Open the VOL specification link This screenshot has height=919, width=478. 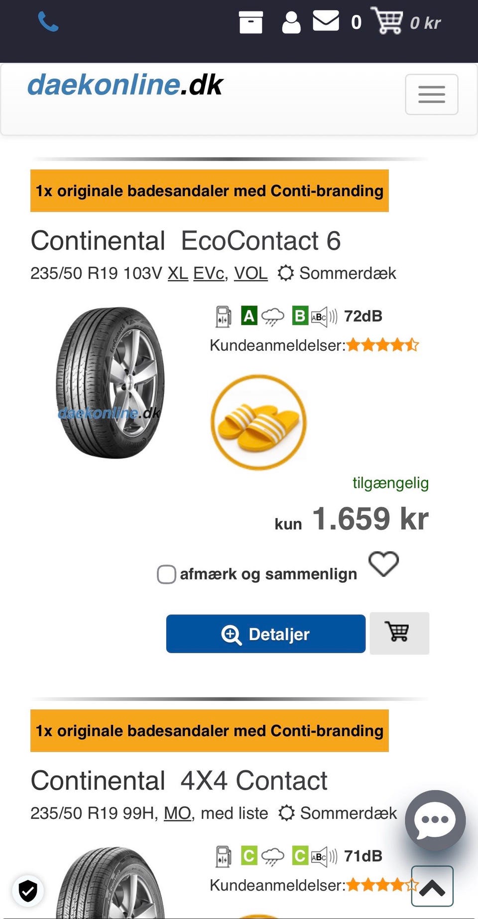click(250, 273)
